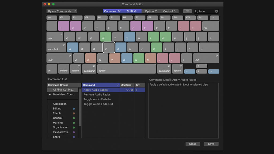Select Toggle Audio Fade In command
This screenshot has width=274, height=154.
point(97,99)
